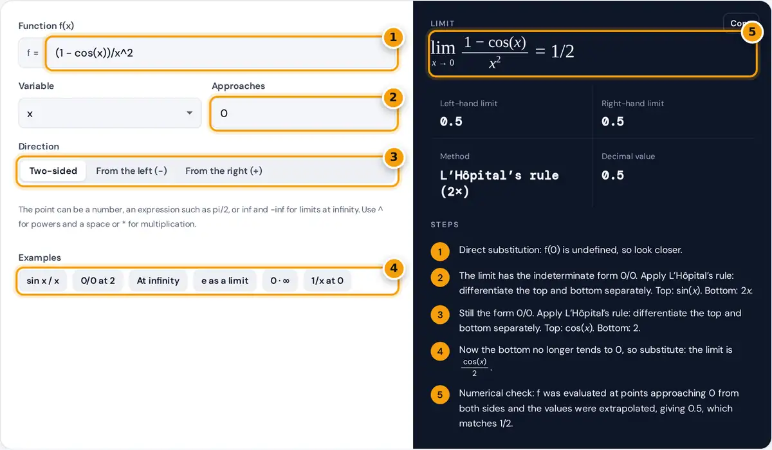Screen dimensions: 772x450
Task: Load the 0/0 at 2 example
Action: (x=98, y=281)
